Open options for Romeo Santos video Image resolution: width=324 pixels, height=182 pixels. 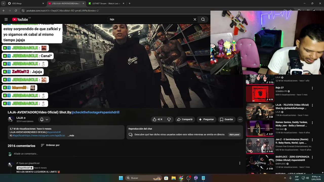(312, 123)
